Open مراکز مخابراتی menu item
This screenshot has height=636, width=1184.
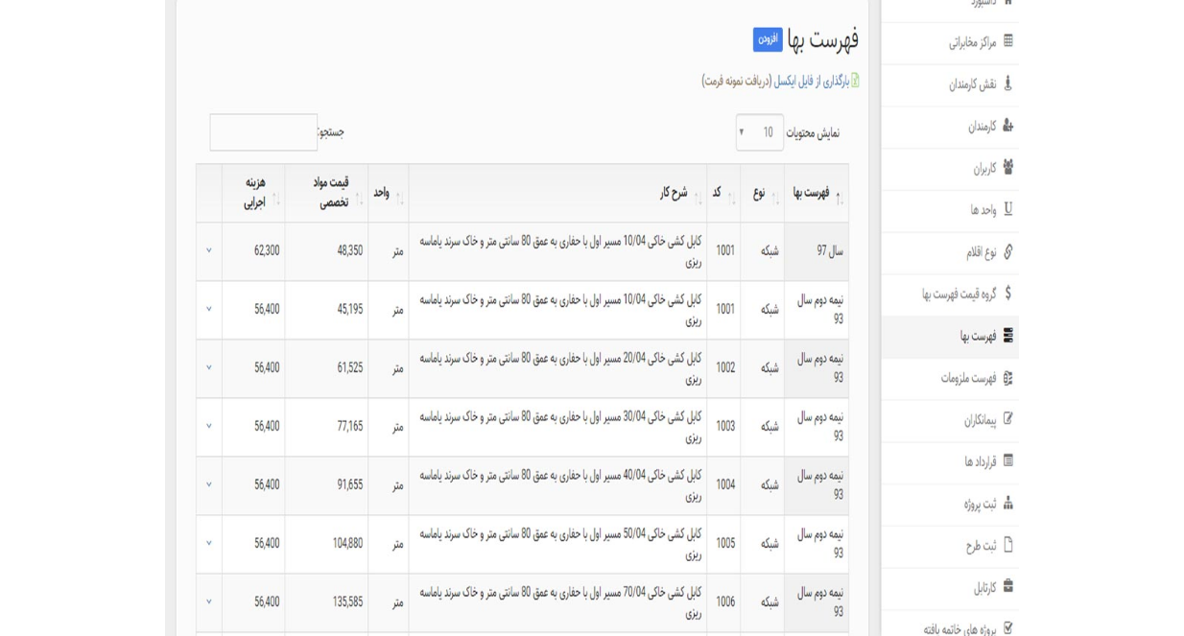click(x=950, y=42)
